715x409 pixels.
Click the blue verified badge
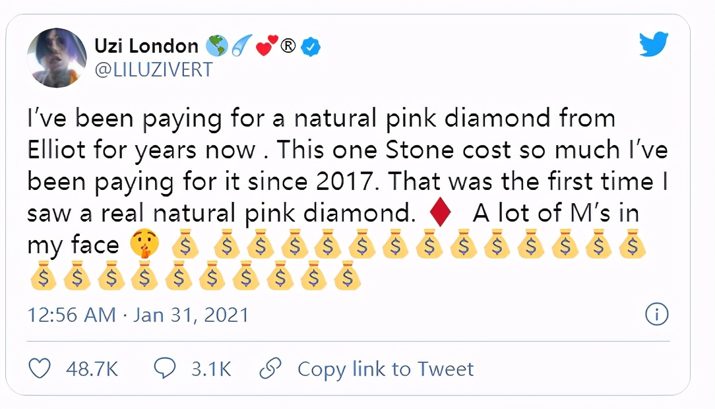pos(311,47)
